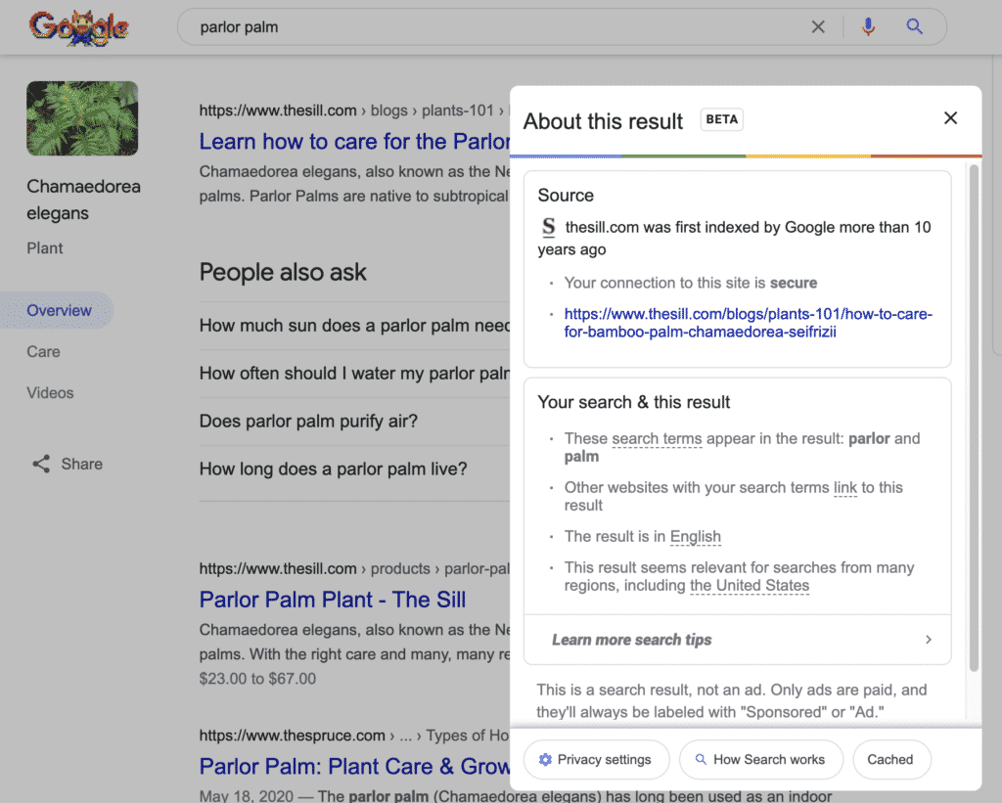Select the Videos tab in the sidebar
This screenshot has width=1002, height=803.
[50, 393]
